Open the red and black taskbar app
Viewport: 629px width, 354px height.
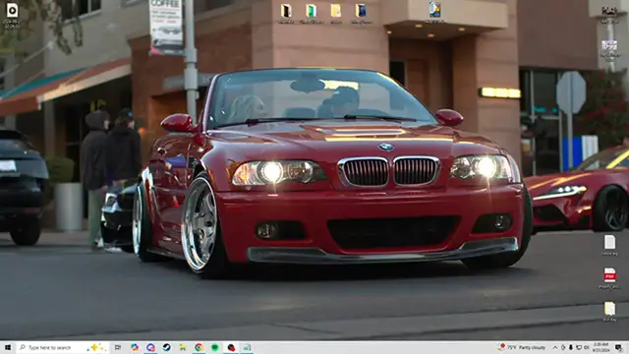click(231, 347)
